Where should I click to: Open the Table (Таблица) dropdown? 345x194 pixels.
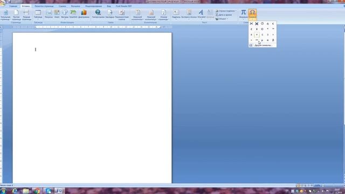click(38, 15)
